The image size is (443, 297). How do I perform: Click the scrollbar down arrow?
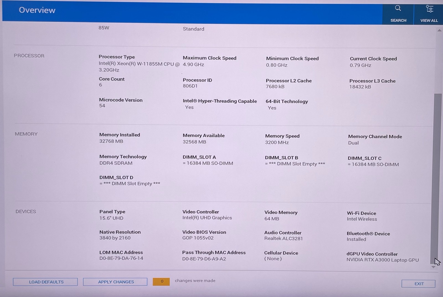[x=433, y=267]
